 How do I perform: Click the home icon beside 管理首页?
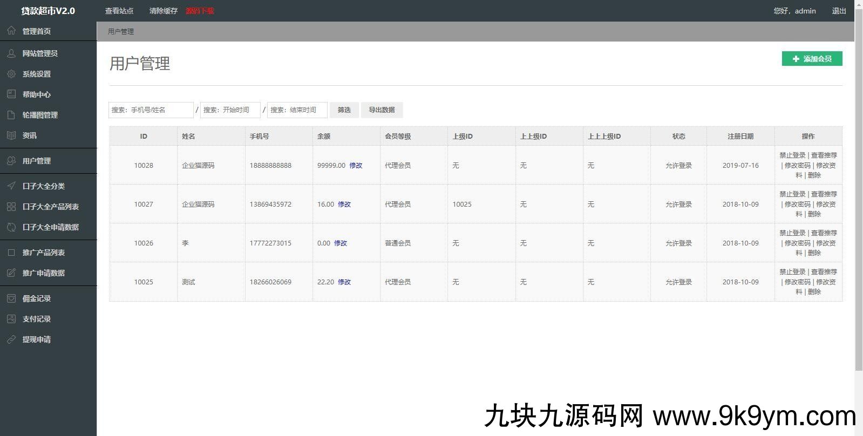pyautogui.click(x=11, y=31)
